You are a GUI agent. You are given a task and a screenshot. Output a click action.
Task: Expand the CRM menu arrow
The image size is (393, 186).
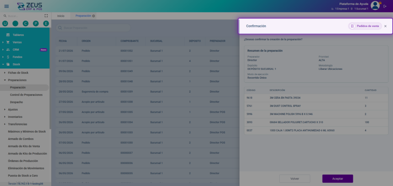[x=3, y=50]
